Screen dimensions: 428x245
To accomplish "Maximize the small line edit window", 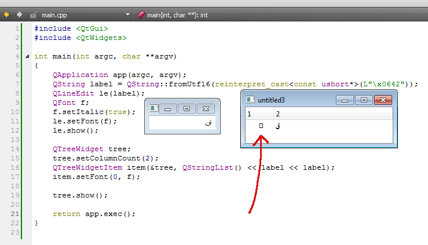I will [x=186, y=108].
